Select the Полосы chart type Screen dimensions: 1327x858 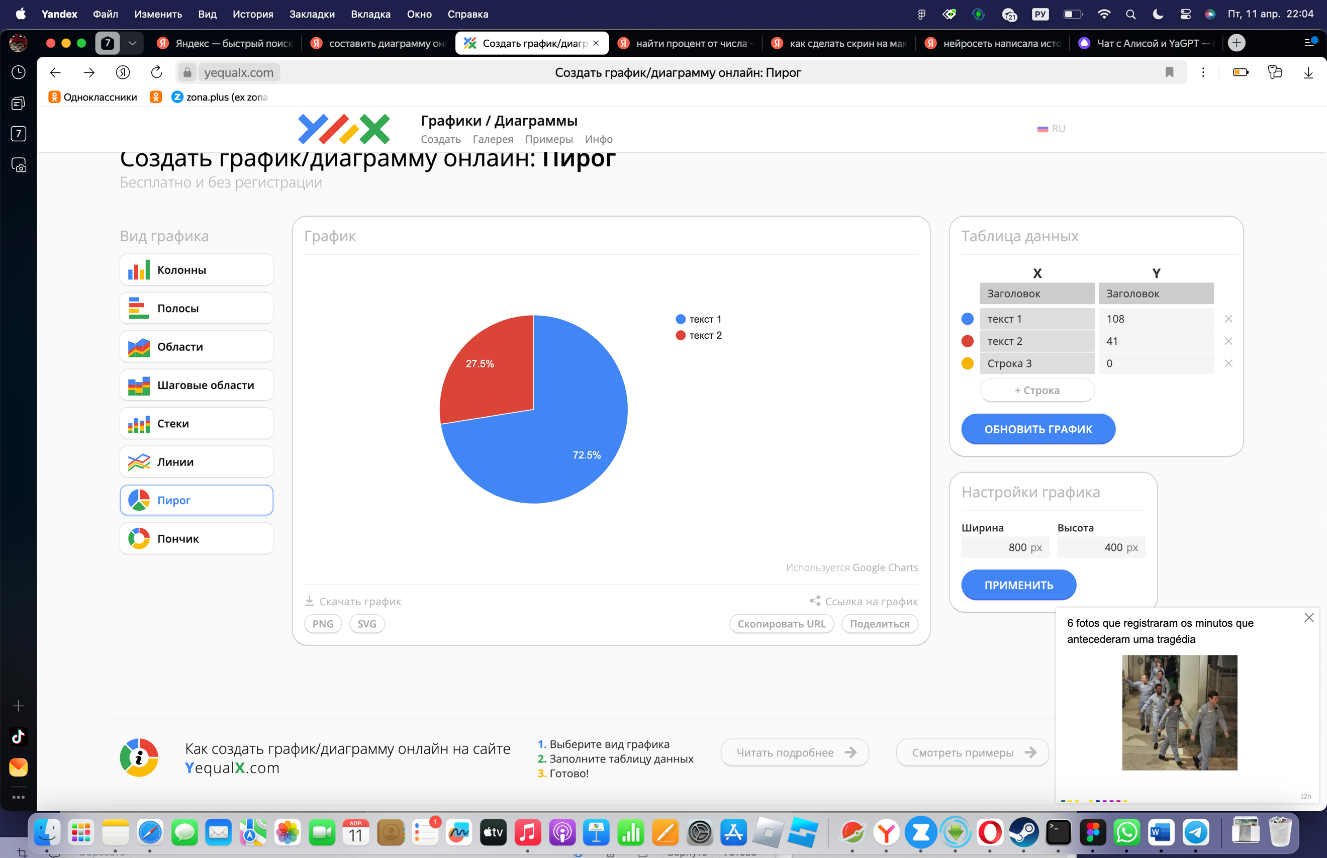(x=196, y=308)
